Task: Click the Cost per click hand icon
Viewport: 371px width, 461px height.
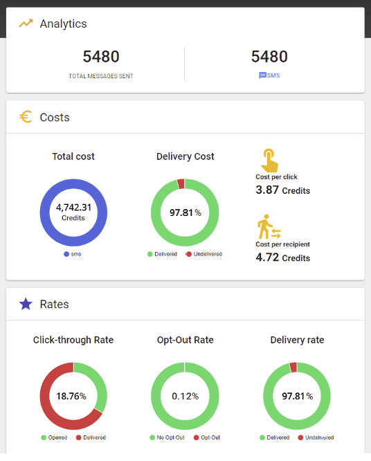Action: (269, 161)
